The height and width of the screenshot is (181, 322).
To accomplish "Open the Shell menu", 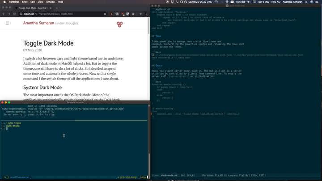I will (x=25, y=2).
